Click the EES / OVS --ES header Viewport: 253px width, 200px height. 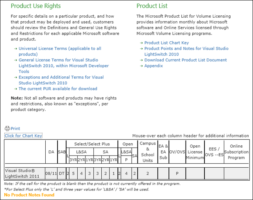(x=214, y=152)
